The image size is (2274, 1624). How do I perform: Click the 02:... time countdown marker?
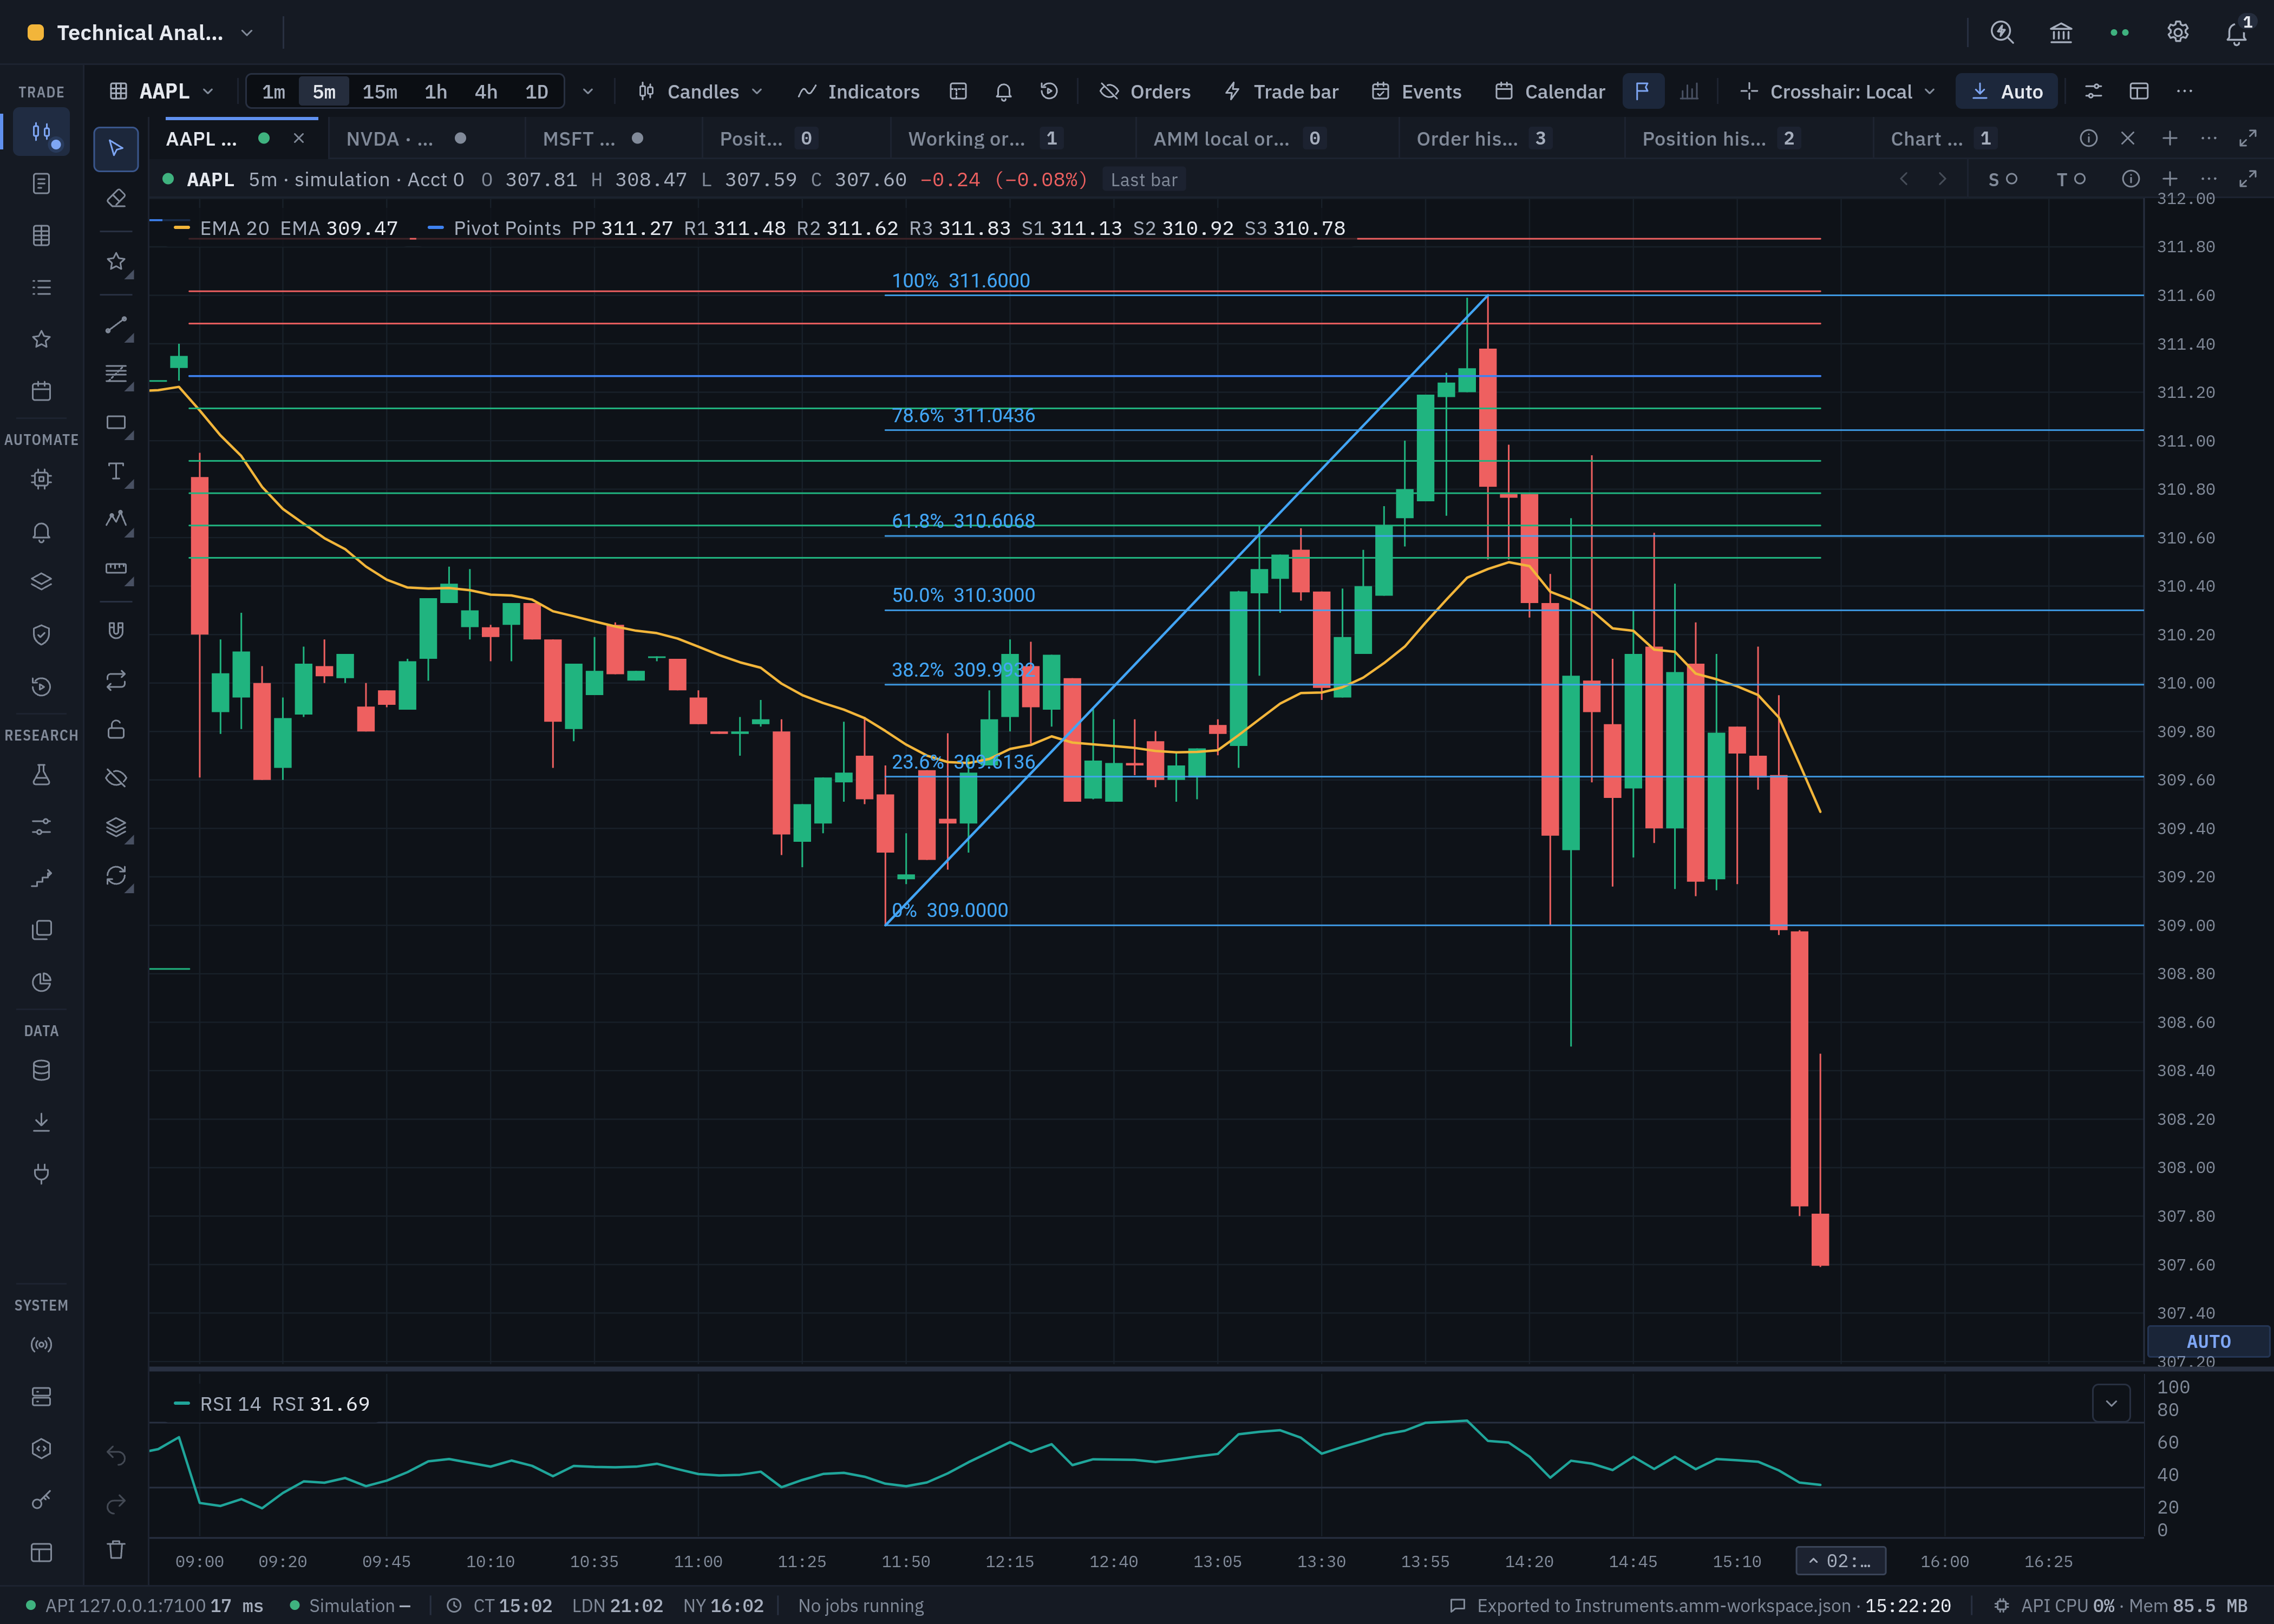1840,1560
